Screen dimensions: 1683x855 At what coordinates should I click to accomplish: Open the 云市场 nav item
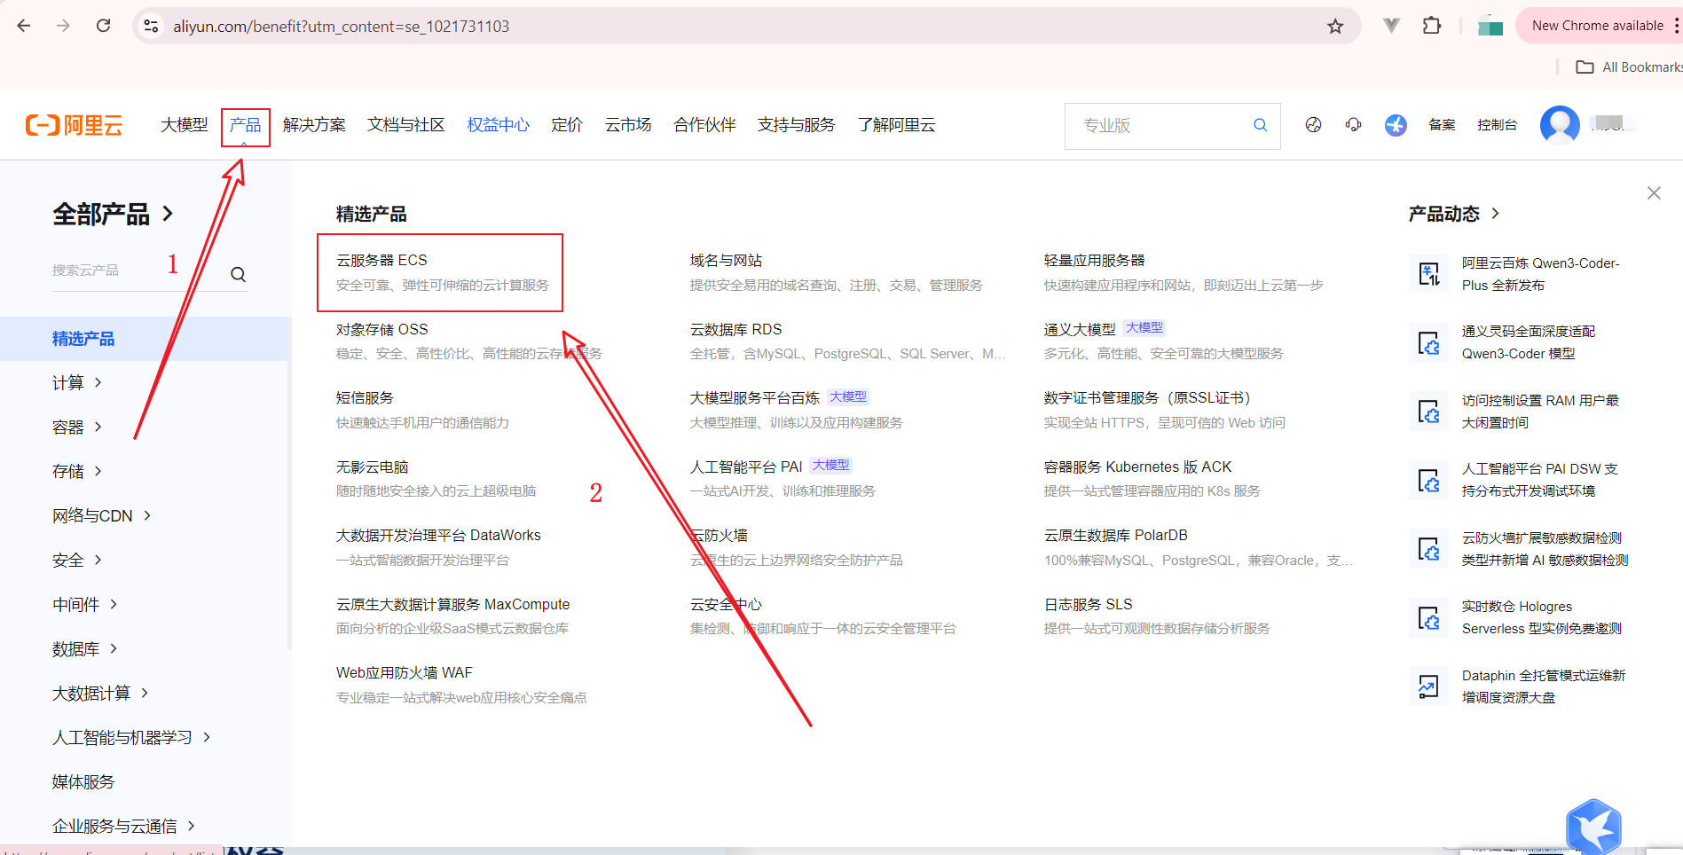tap(628, 125)
